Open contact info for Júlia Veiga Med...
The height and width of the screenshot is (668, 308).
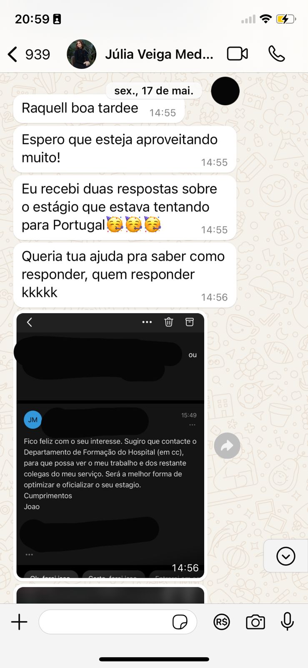coord(159,54)
